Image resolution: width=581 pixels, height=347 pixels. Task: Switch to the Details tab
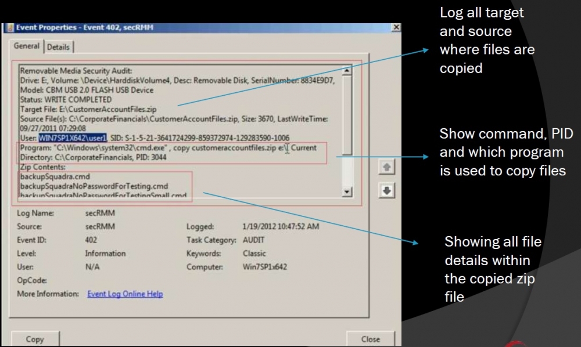pyautogui.click(x=58, y=47)
